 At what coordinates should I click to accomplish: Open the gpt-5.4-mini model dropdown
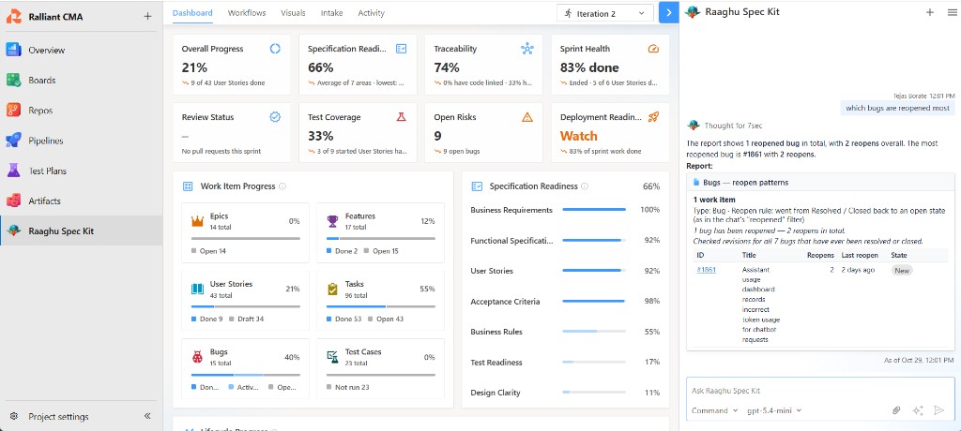774,410
